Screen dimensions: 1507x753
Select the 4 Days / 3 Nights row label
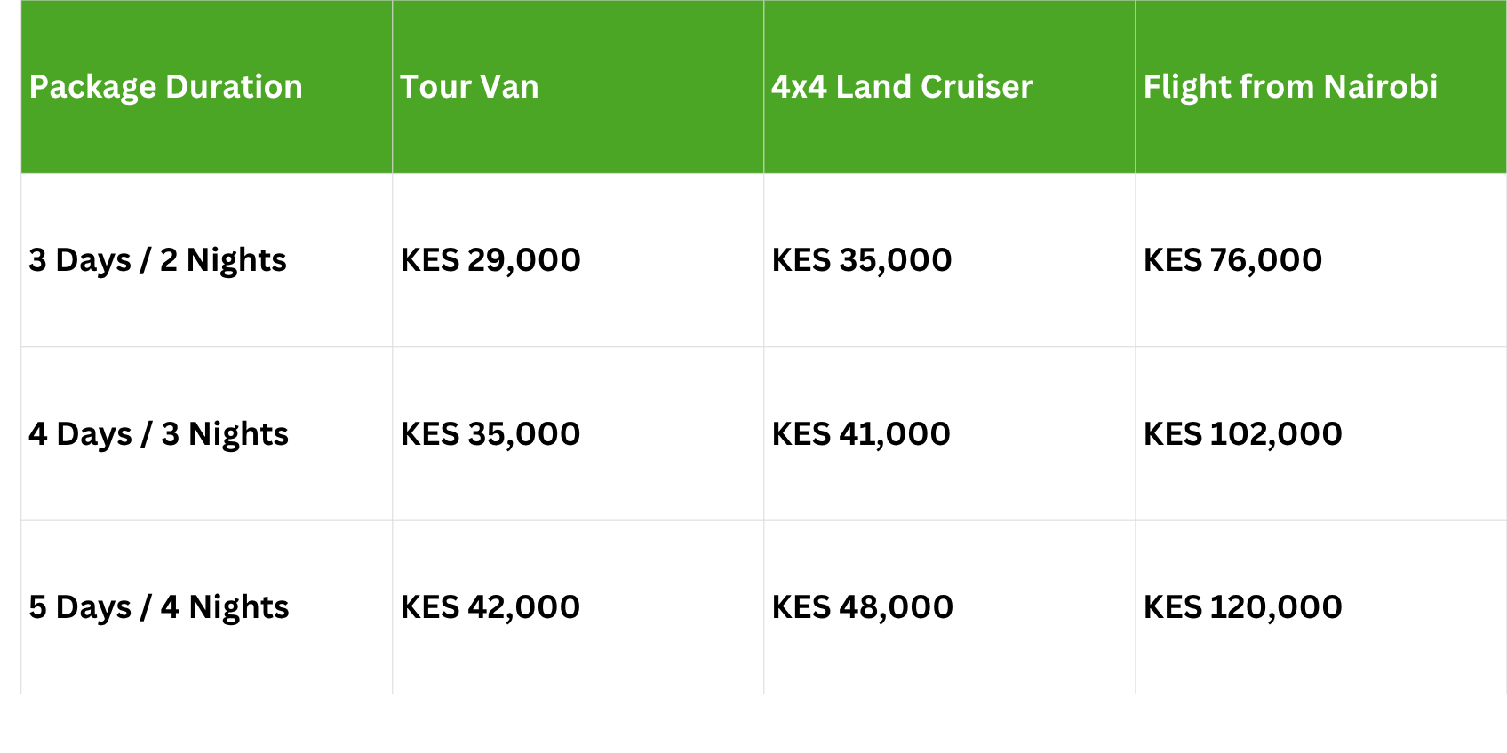click(158, 434)
